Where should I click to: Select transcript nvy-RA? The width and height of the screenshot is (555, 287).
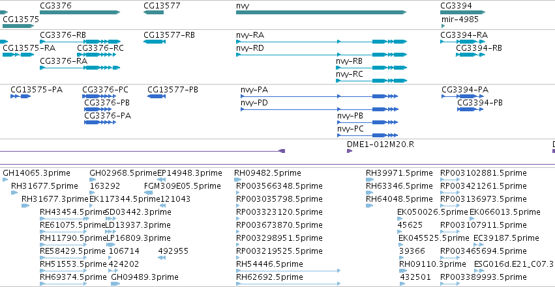[322, 42]
